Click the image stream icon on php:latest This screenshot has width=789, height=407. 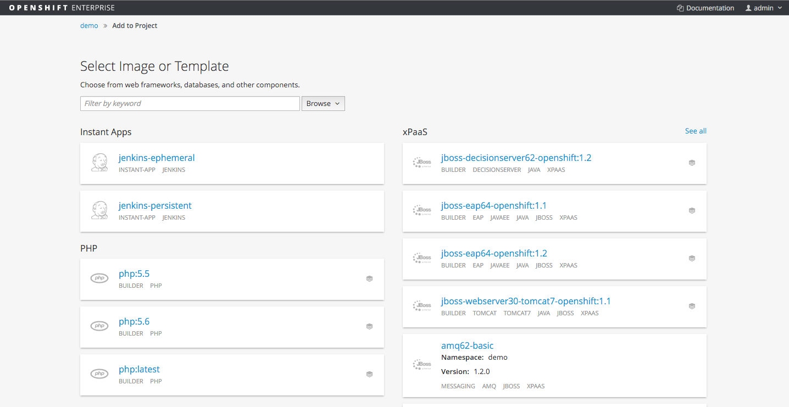click(369, 374)
